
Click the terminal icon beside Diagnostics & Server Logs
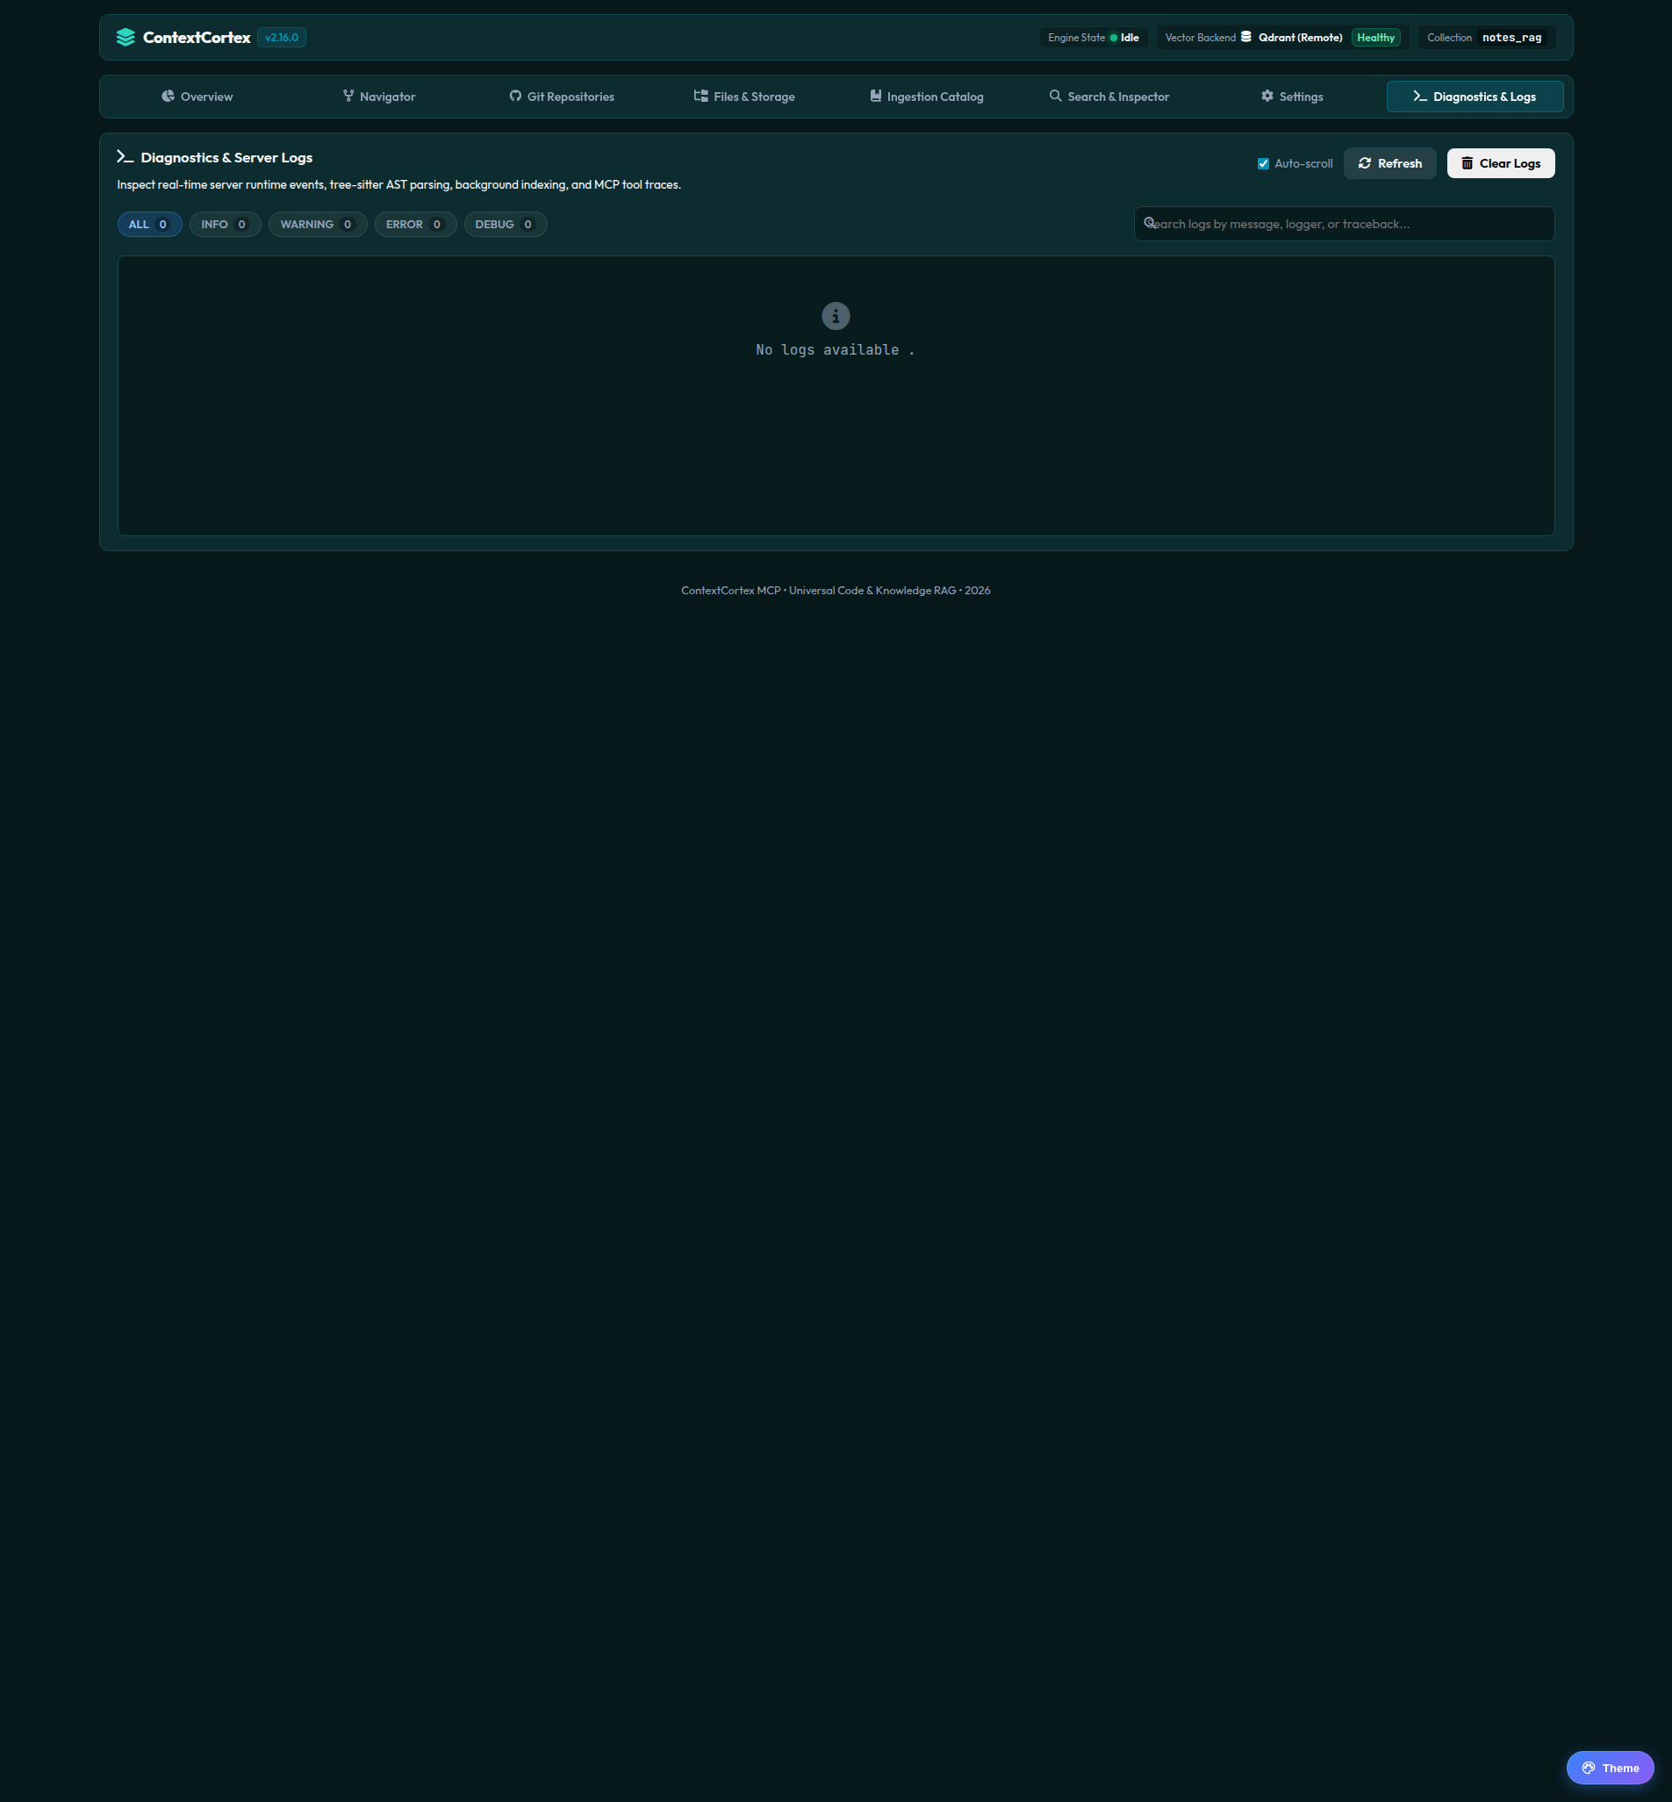pos(126,156)
